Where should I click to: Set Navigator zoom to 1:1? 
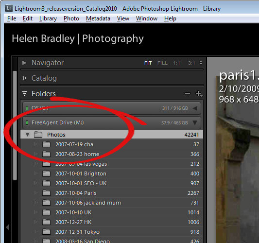point(176,63)
